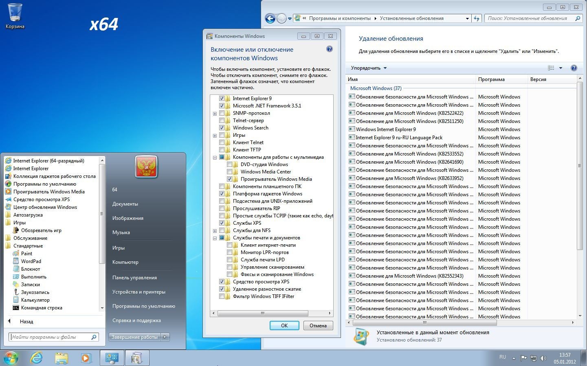Screen dimensions: 587x366
Task: Click the help icon in Installed Updates toolbar
Action: click(x=574, y=68)
